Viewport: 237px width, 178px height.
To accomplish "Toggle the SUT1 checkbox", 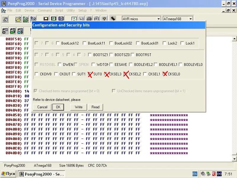I will click(74, 74).
